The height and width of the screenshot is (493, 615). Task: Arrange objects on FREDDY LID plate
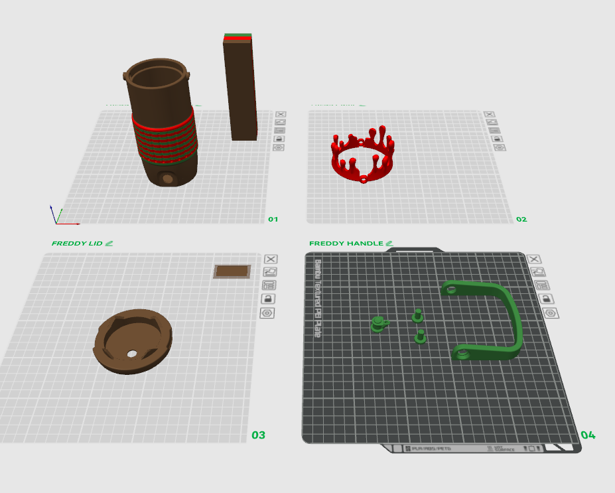(x=269, y=285)
